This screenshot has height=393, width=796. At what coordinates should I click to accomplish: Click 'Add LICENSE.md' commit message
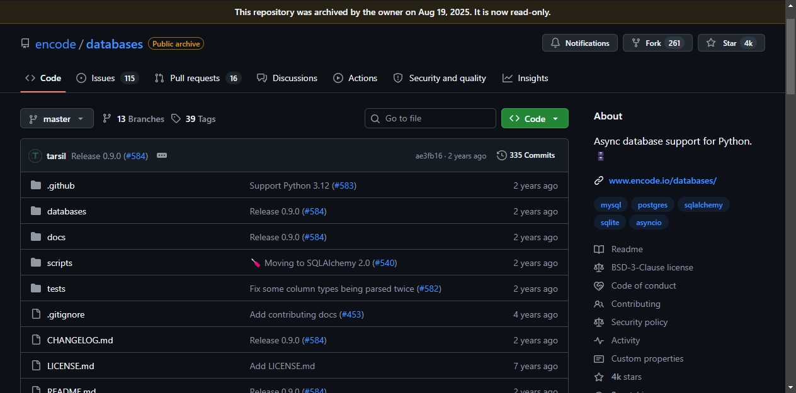click(x=282, y=366)
